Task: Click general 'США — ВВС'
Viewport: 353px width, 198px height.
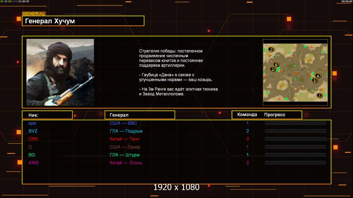Action: point(124,123)
